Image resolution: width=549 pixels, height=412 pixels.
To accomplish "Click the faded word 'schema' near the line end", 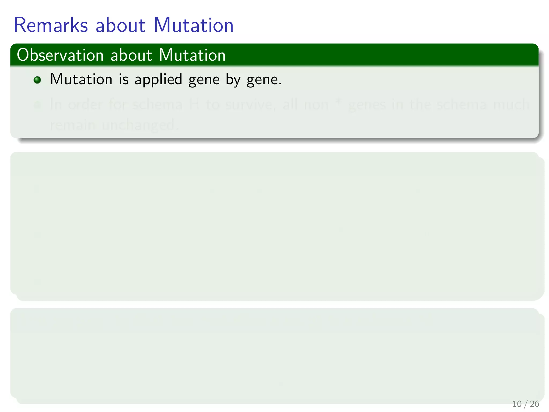I will pos(462,105).
